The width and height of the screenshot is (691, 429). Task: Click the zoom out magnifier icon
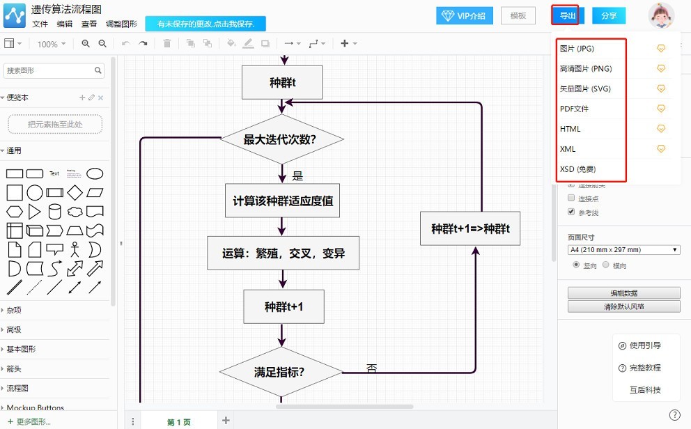[102, 44]
